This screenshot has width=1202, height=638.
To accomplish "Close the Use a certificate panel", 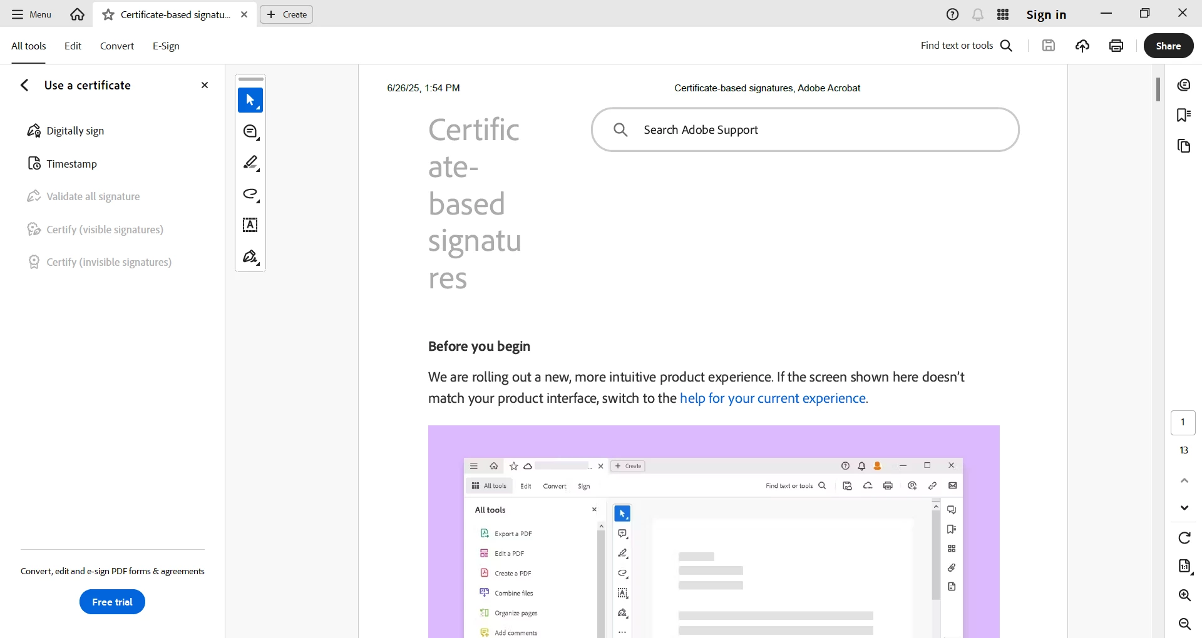I will point(205,85).
